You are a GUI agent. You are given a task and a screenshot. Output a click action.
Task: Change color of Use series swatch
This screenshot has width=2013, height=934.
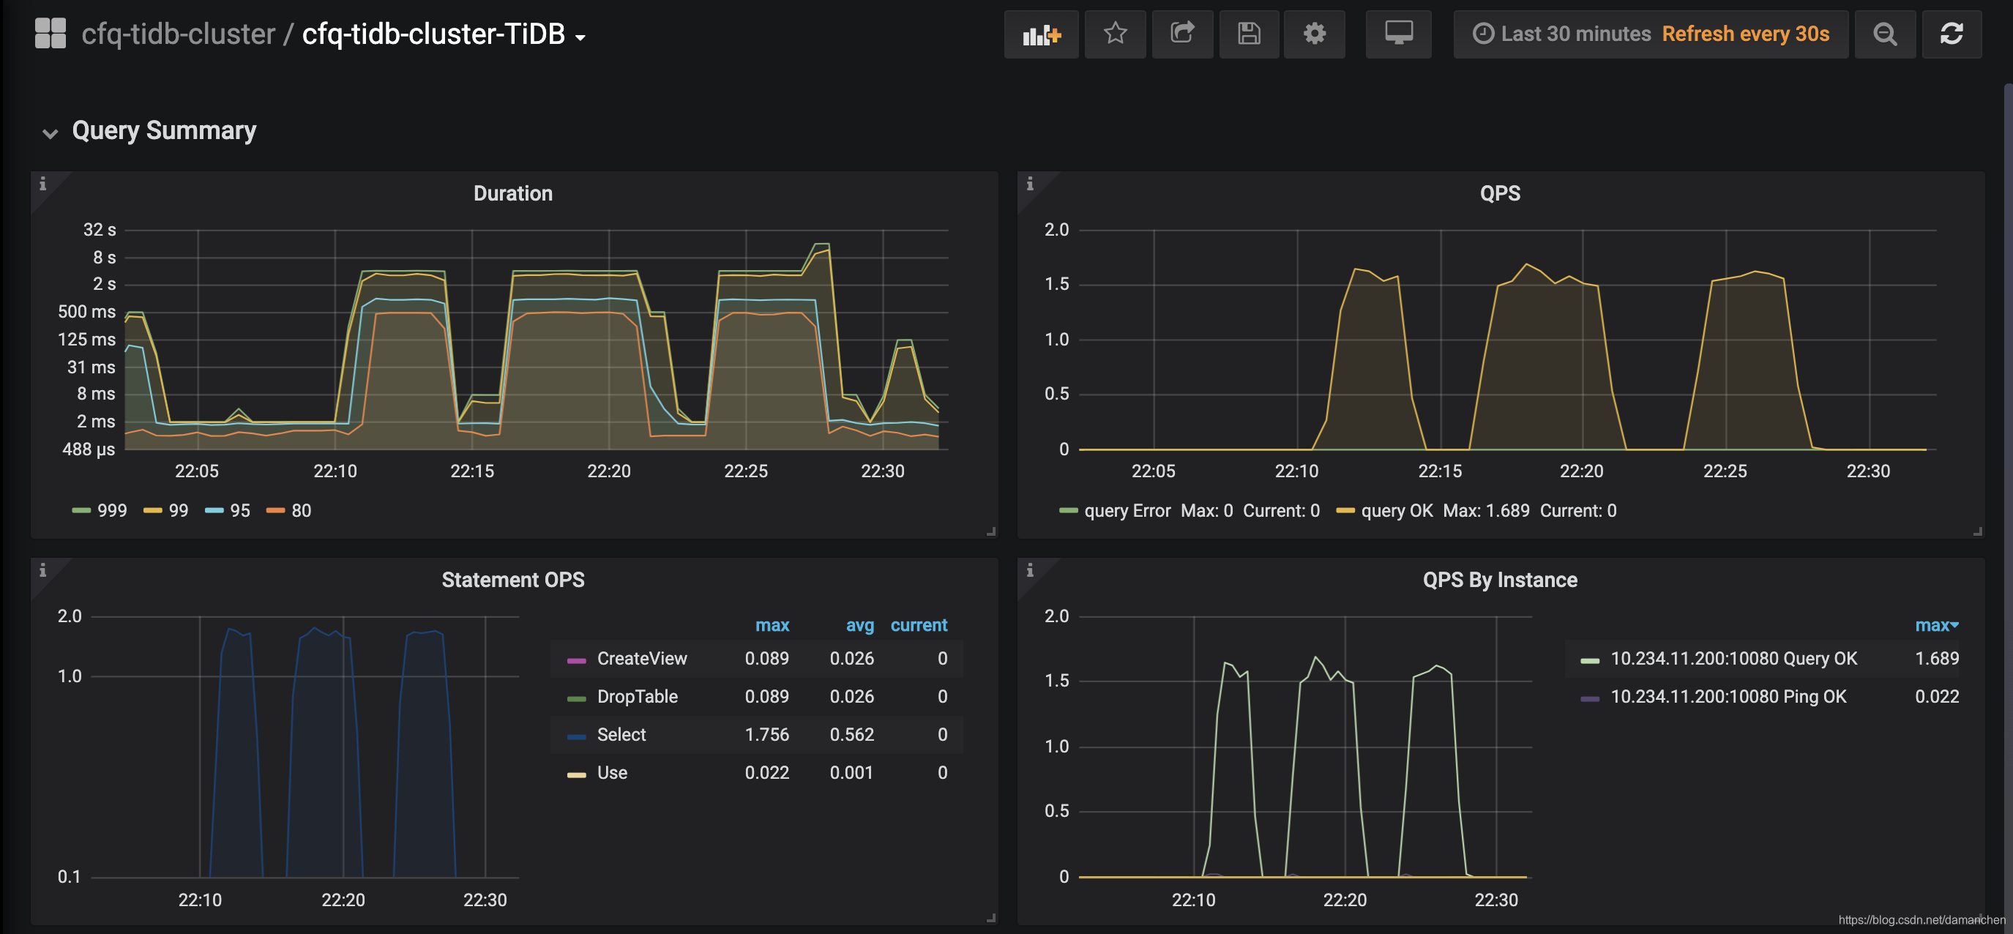577,774
